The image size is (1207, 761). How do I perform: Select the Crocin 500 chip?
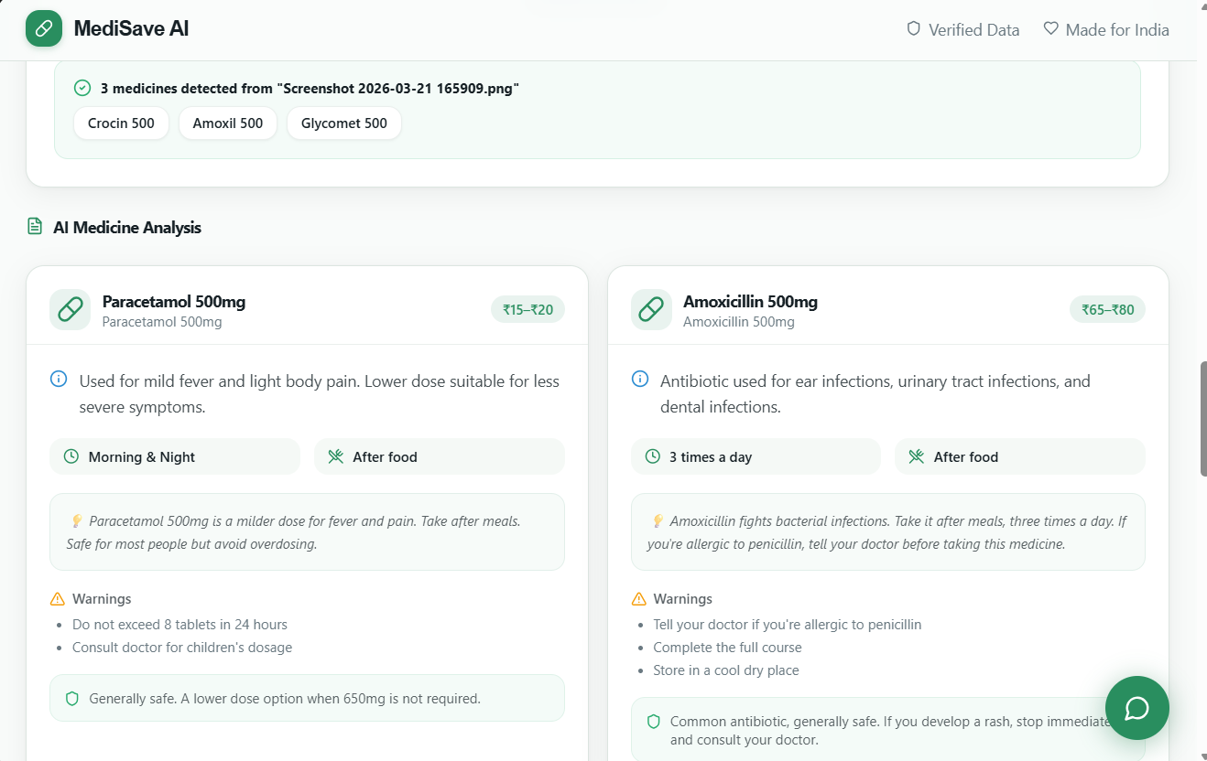(x=121, y=123)
